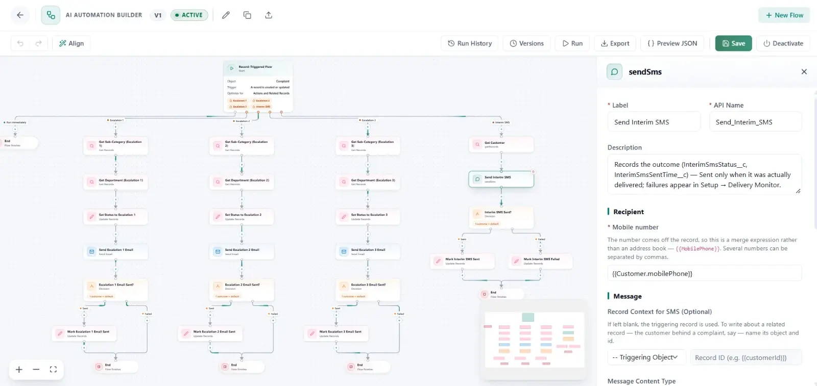Zoom out on the canvas with minus

click(x=36, y=370)
